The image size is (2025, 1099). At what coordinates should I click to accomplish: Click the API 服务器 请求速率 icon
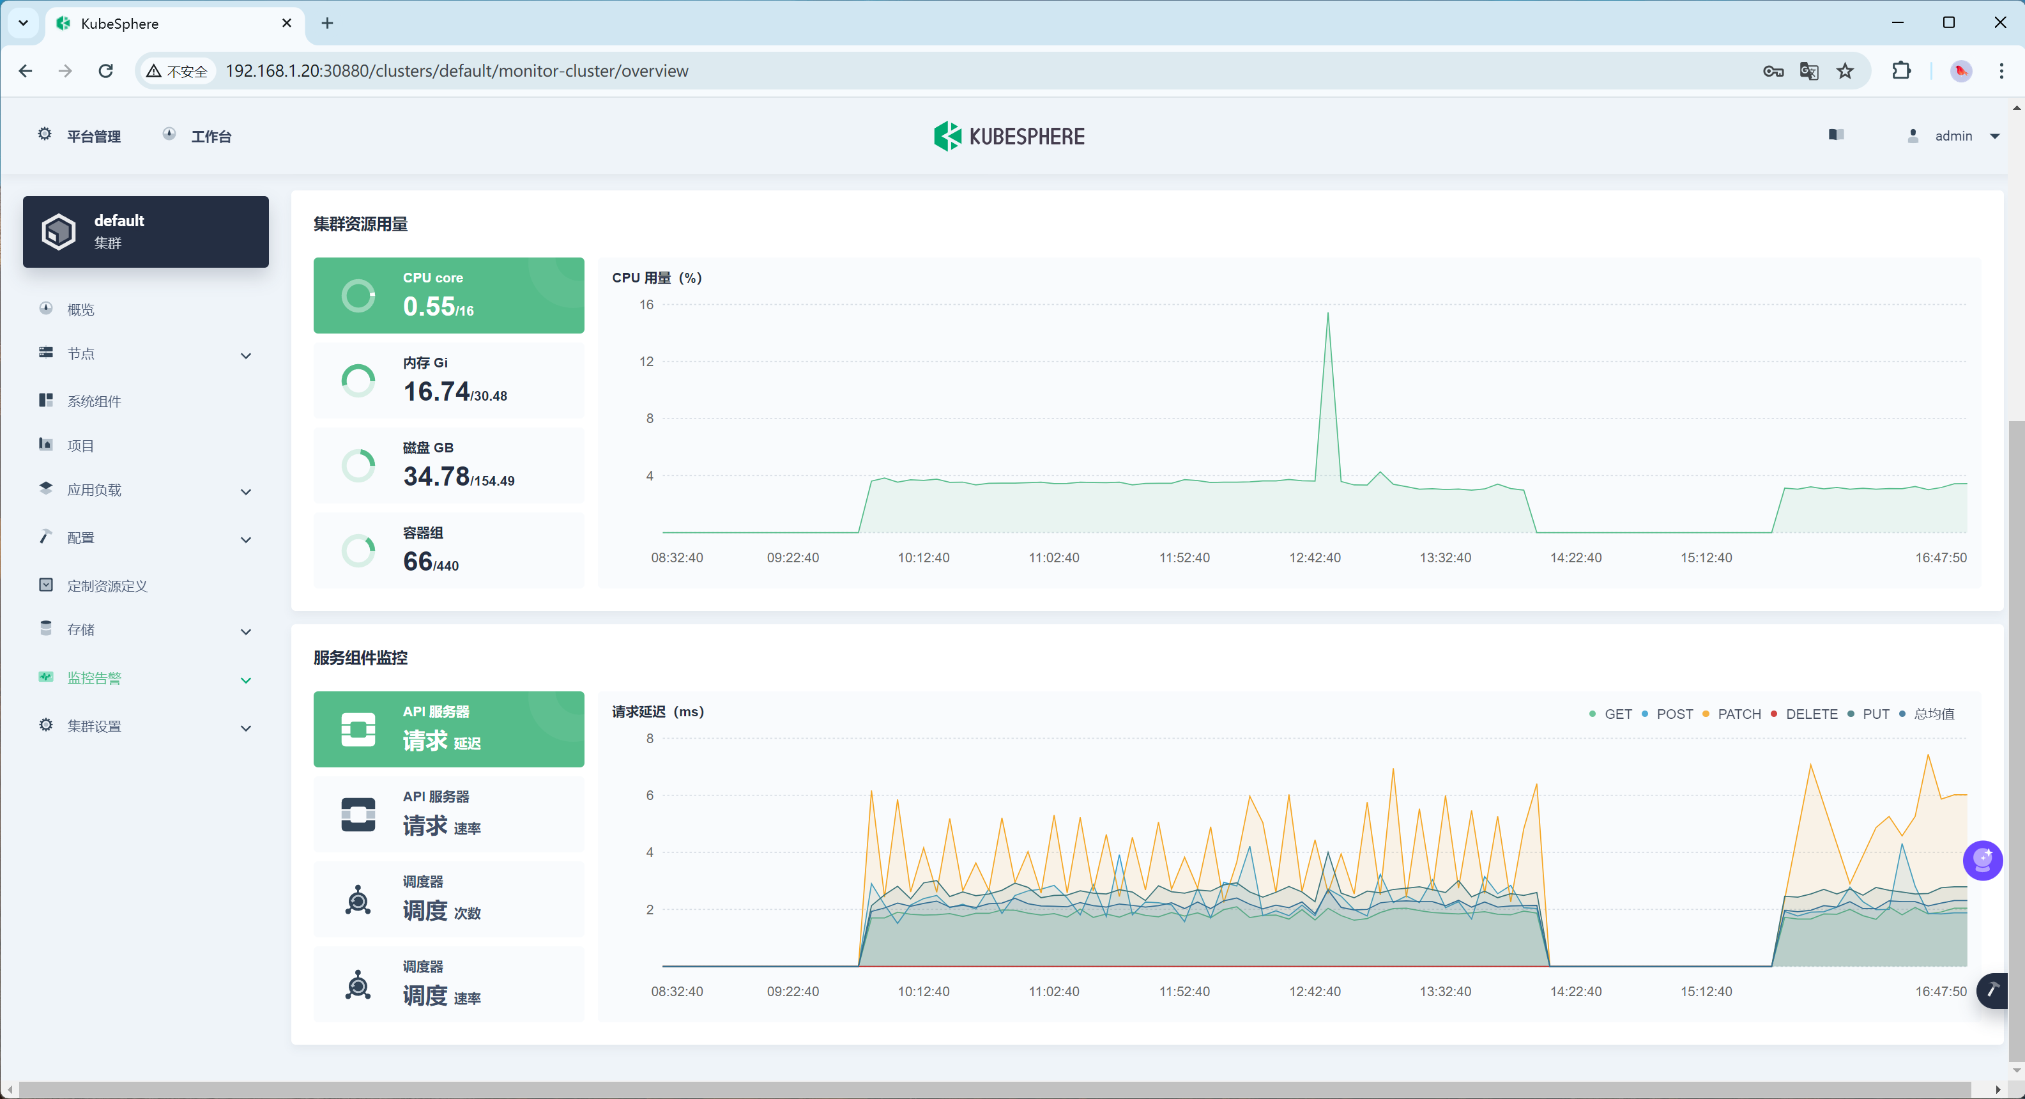tap(358, 815)
